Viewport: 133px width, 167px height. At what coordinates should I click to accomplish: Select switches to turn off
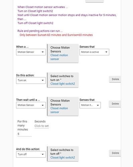63,154
